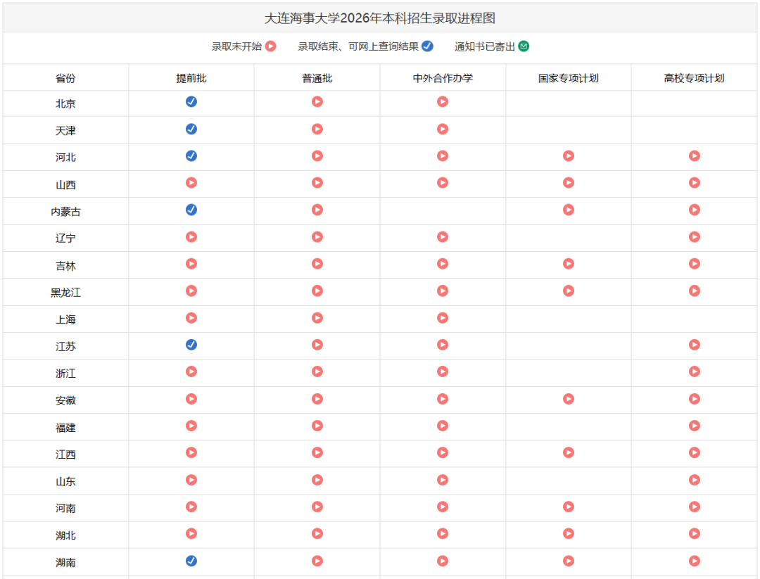Click 吉林 普通批 status icon

317,264
